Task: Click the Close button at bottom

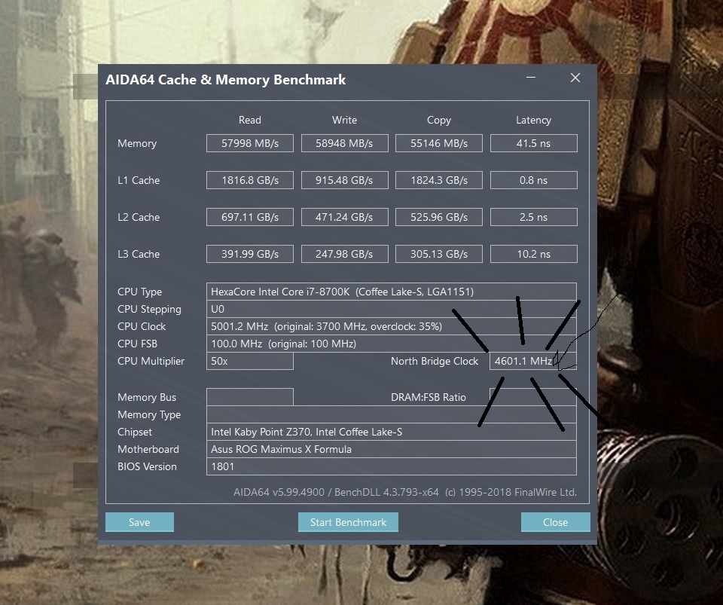Action: click(555, 522)
